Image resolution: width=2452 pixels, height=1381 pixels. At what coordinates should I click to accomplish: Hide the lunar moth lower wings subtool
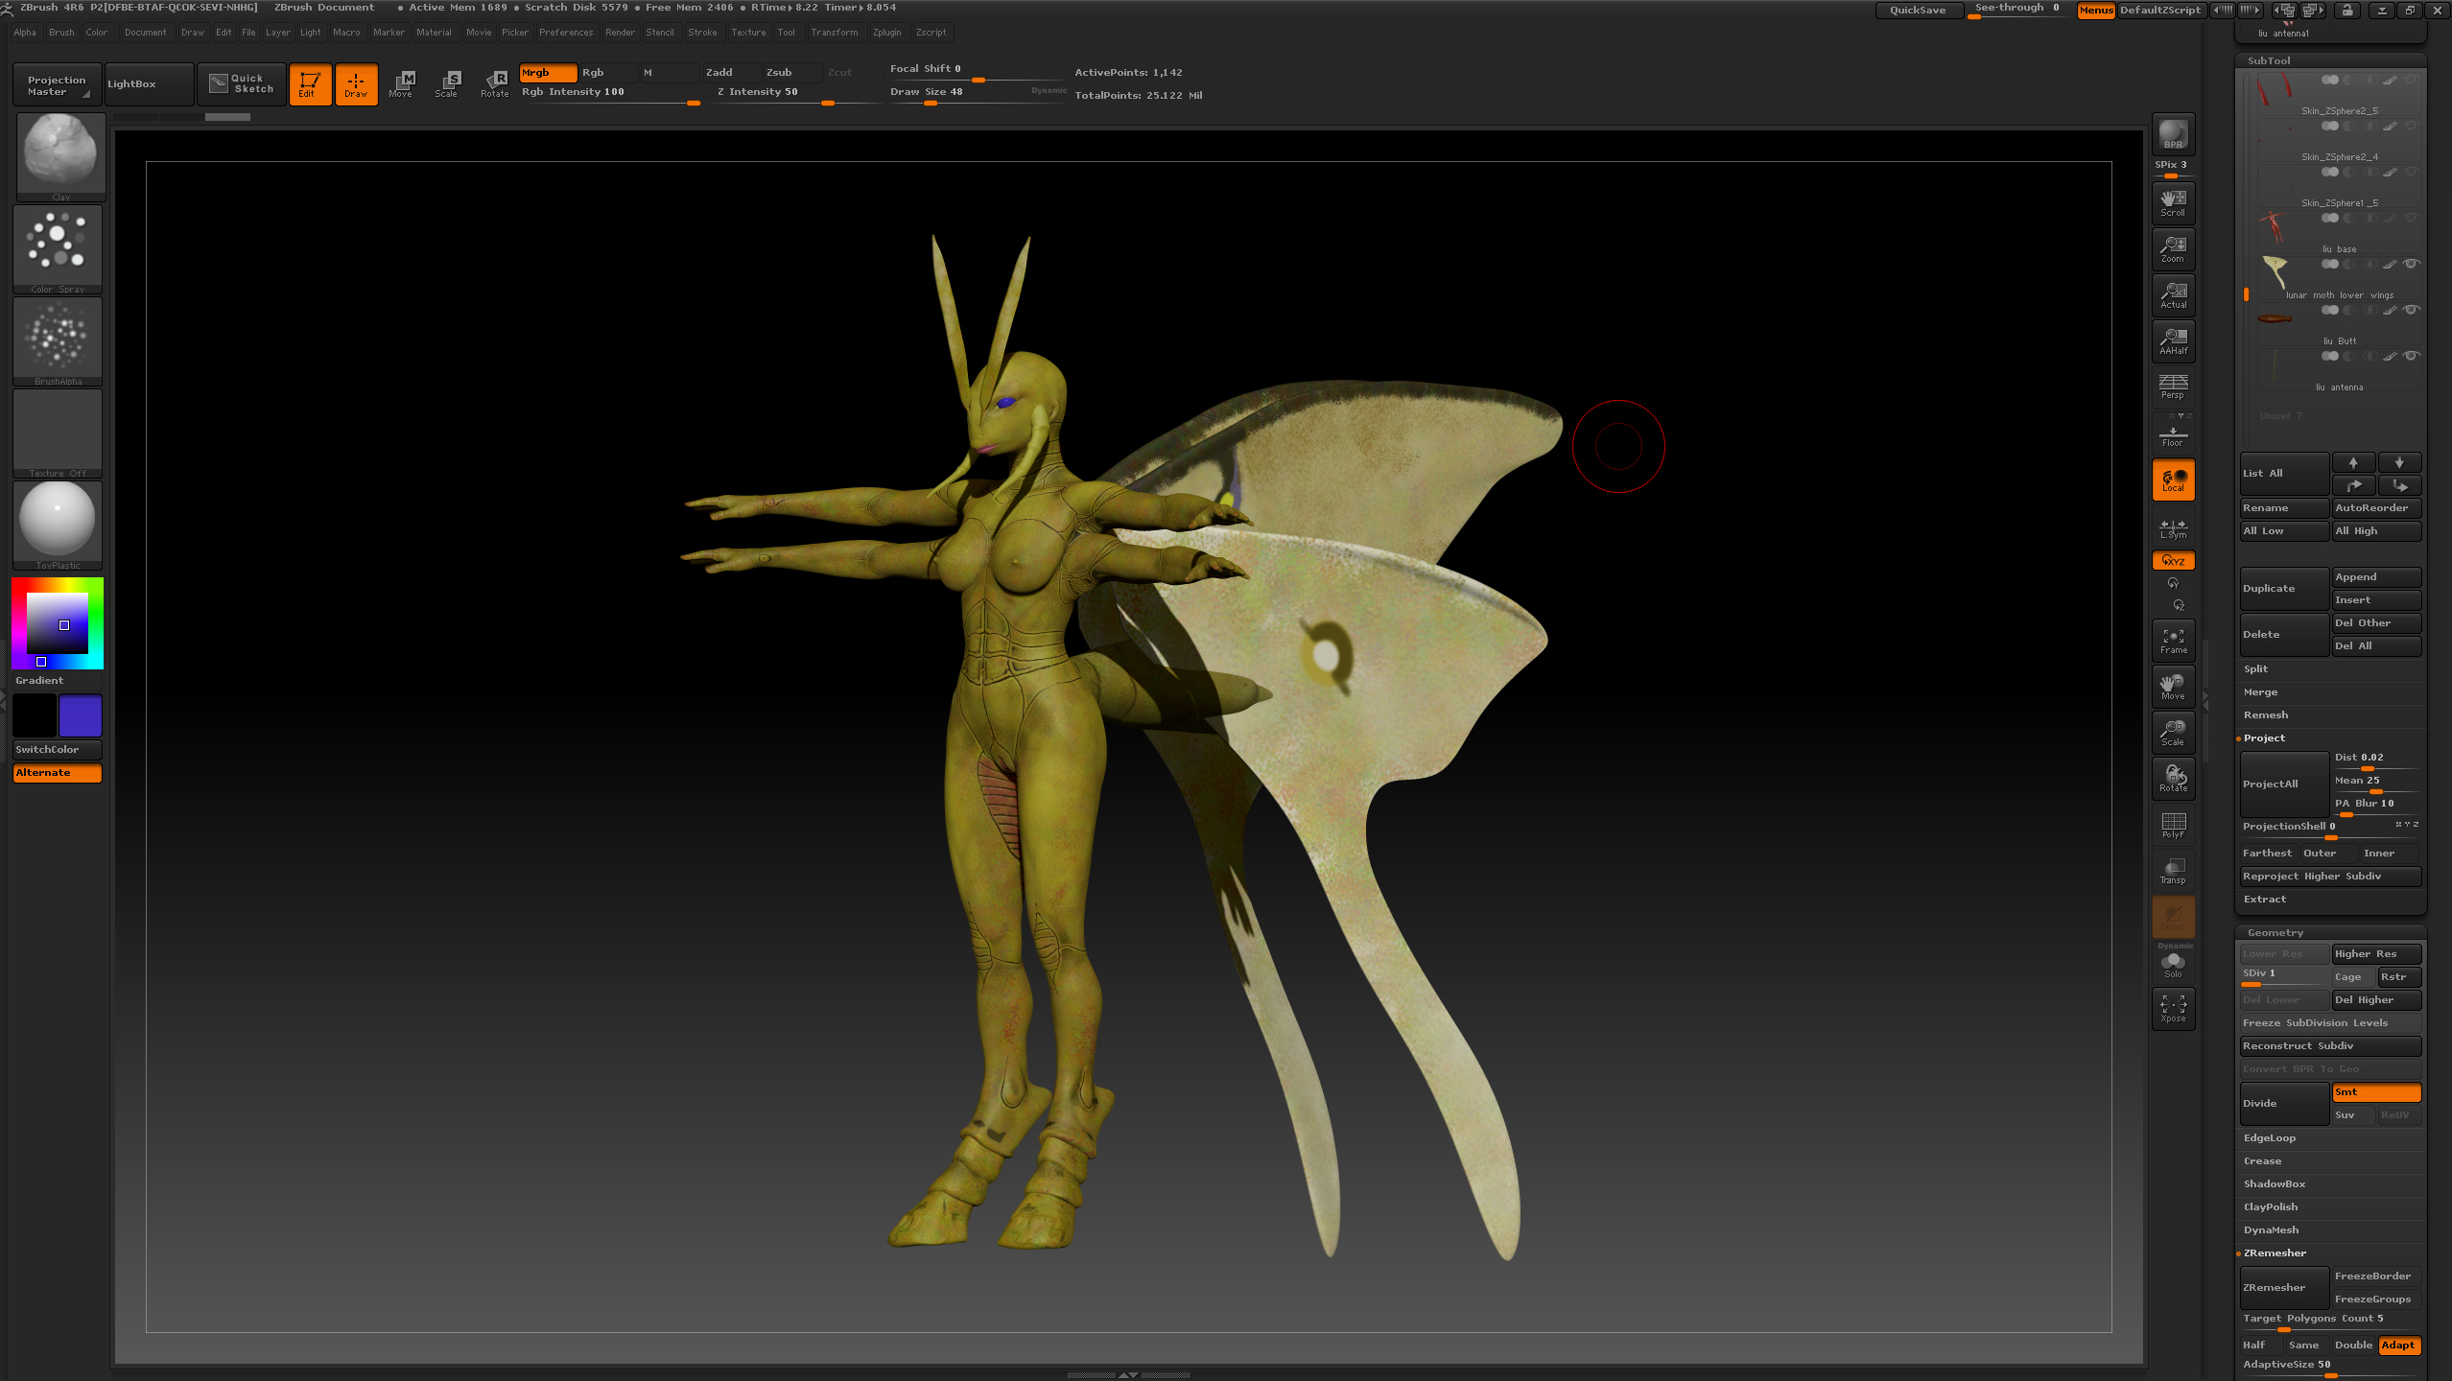pos(2411,264)
